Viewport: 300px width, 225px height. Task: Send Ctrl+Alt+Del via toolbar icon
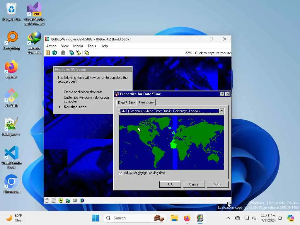pos(71,53)
